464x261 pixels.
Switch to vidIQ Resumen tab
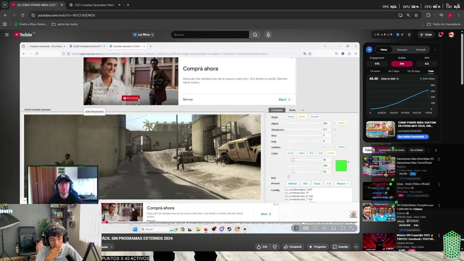click(x=402, y=50)
